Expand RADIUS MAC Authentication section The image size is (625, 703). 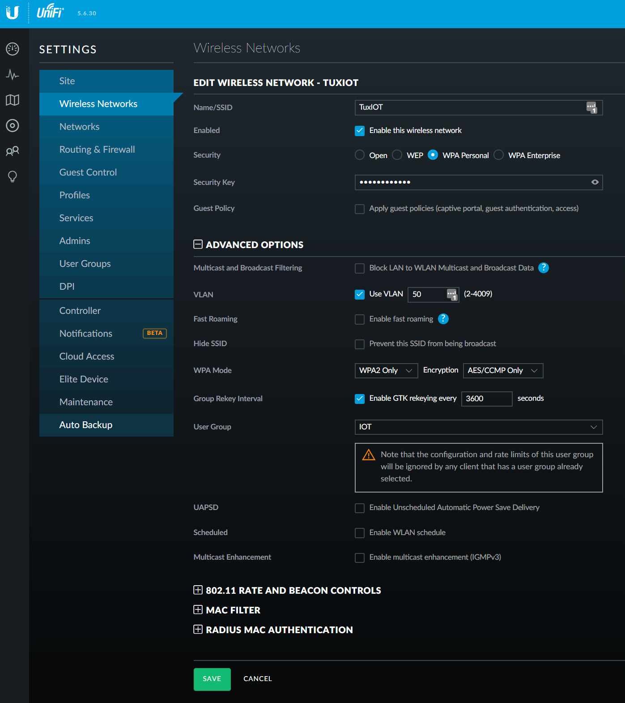198,629
